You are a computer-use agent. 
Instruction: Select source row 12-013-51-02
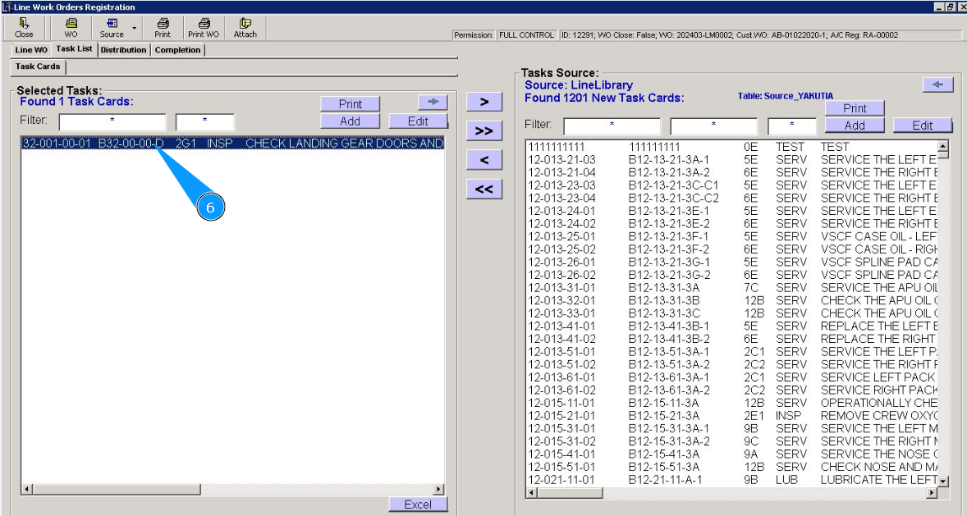(x=732, y=364)
